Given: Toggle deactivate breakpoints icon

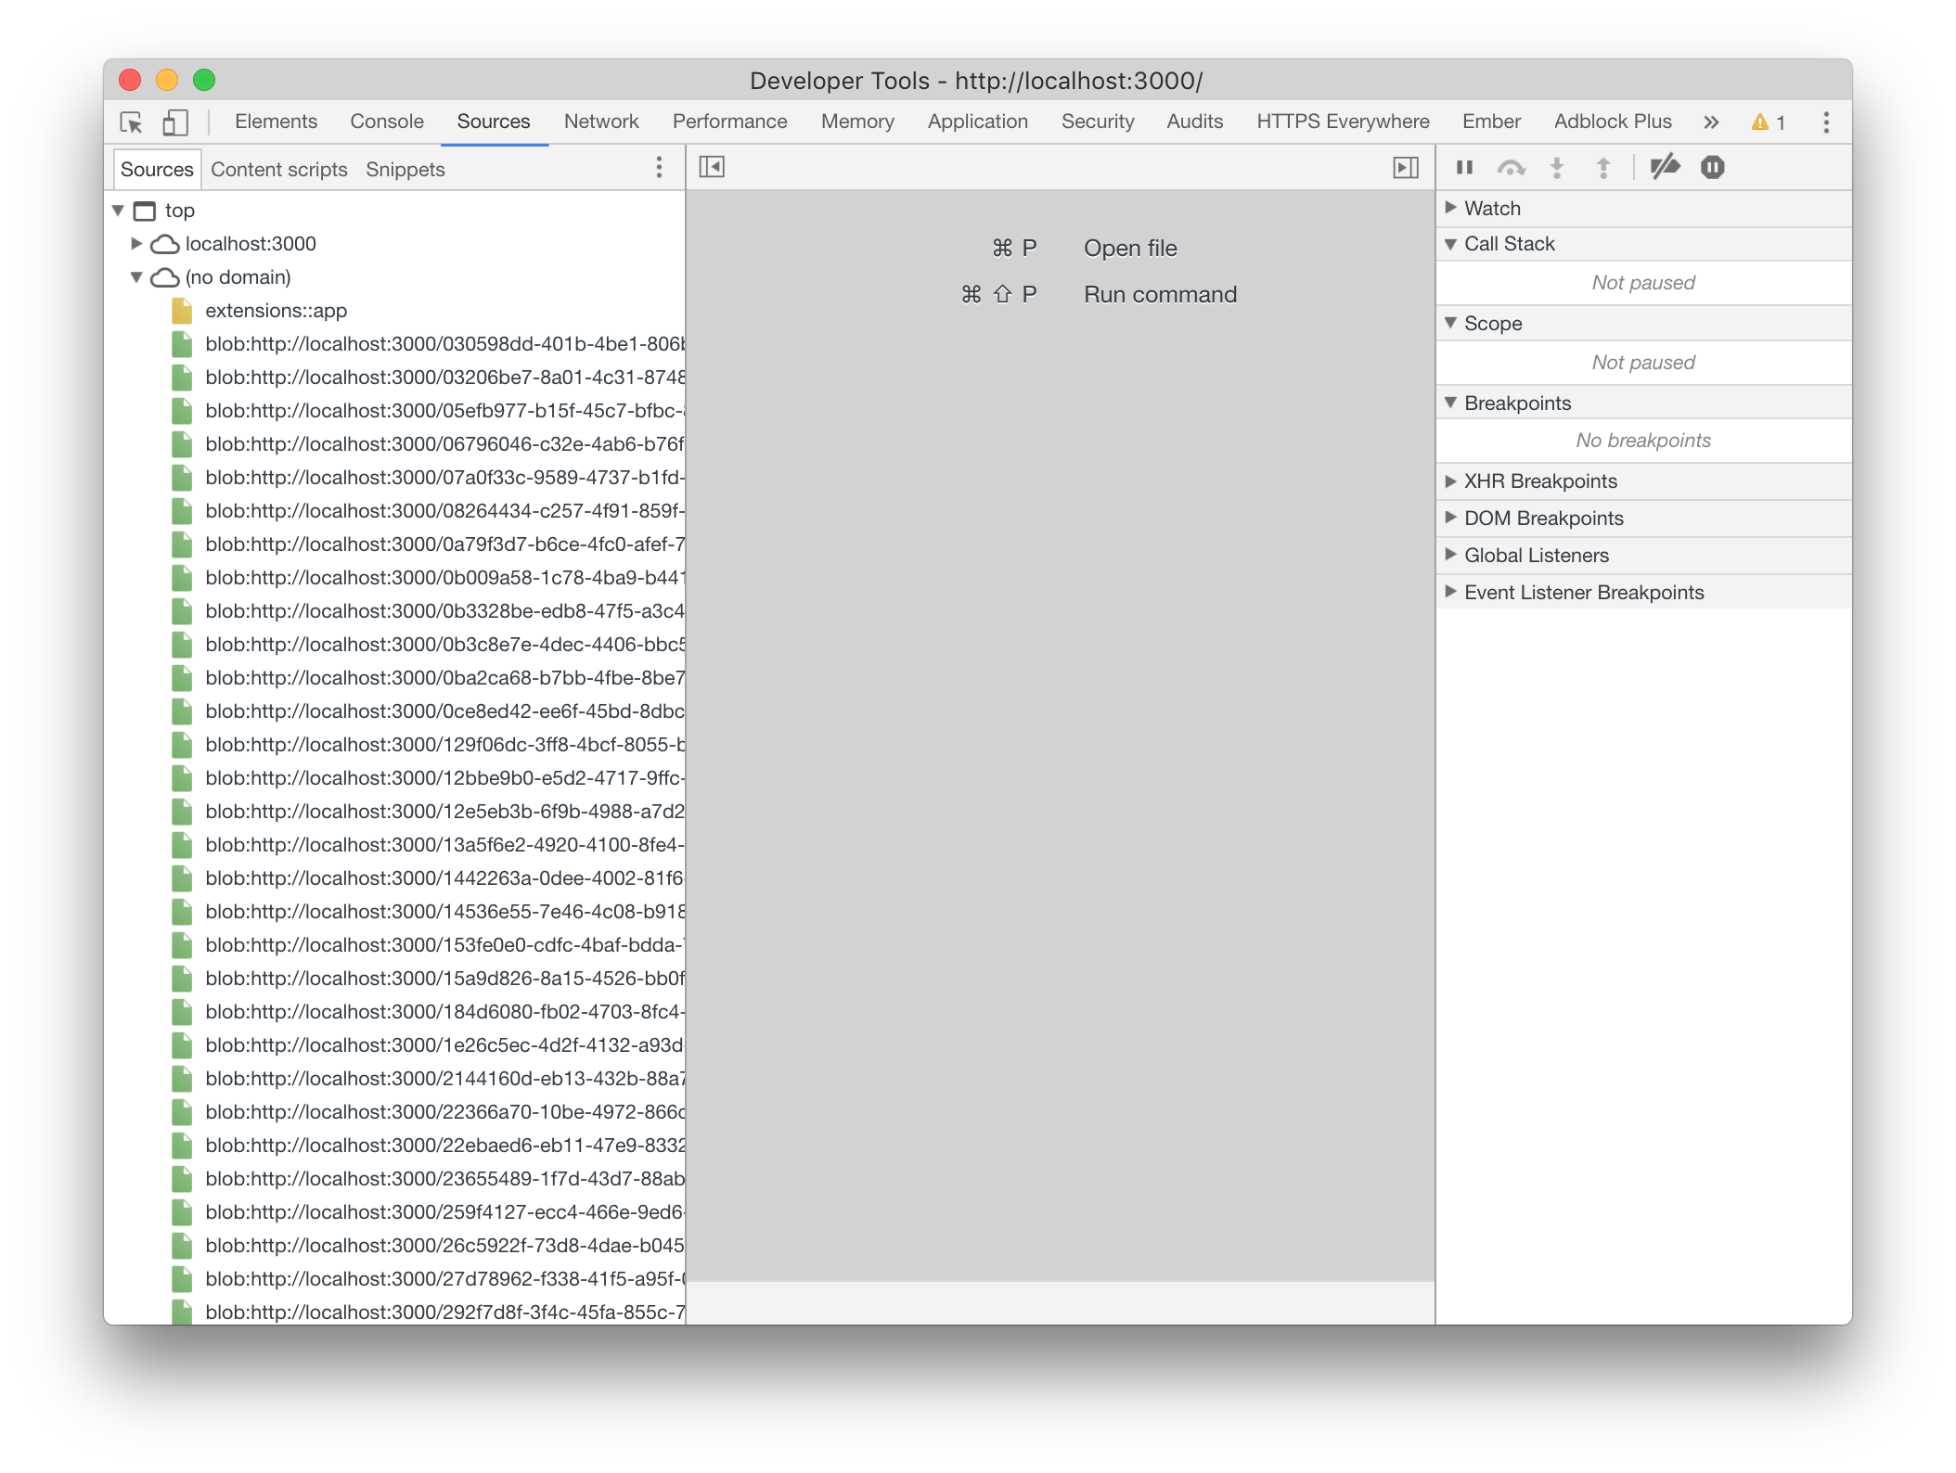Looking at the screenshot, I should click(x=1665, y=167).
